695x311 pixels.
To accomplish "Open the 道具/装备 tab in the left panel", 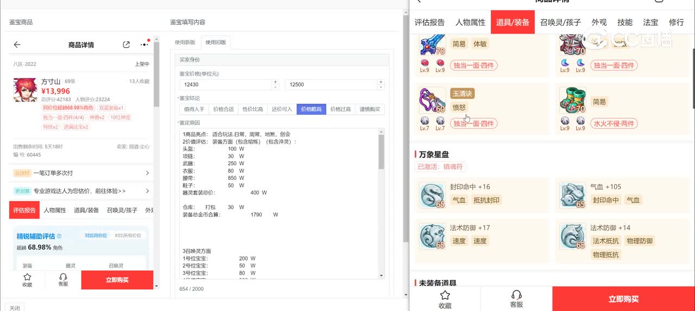I will point(86,210).
